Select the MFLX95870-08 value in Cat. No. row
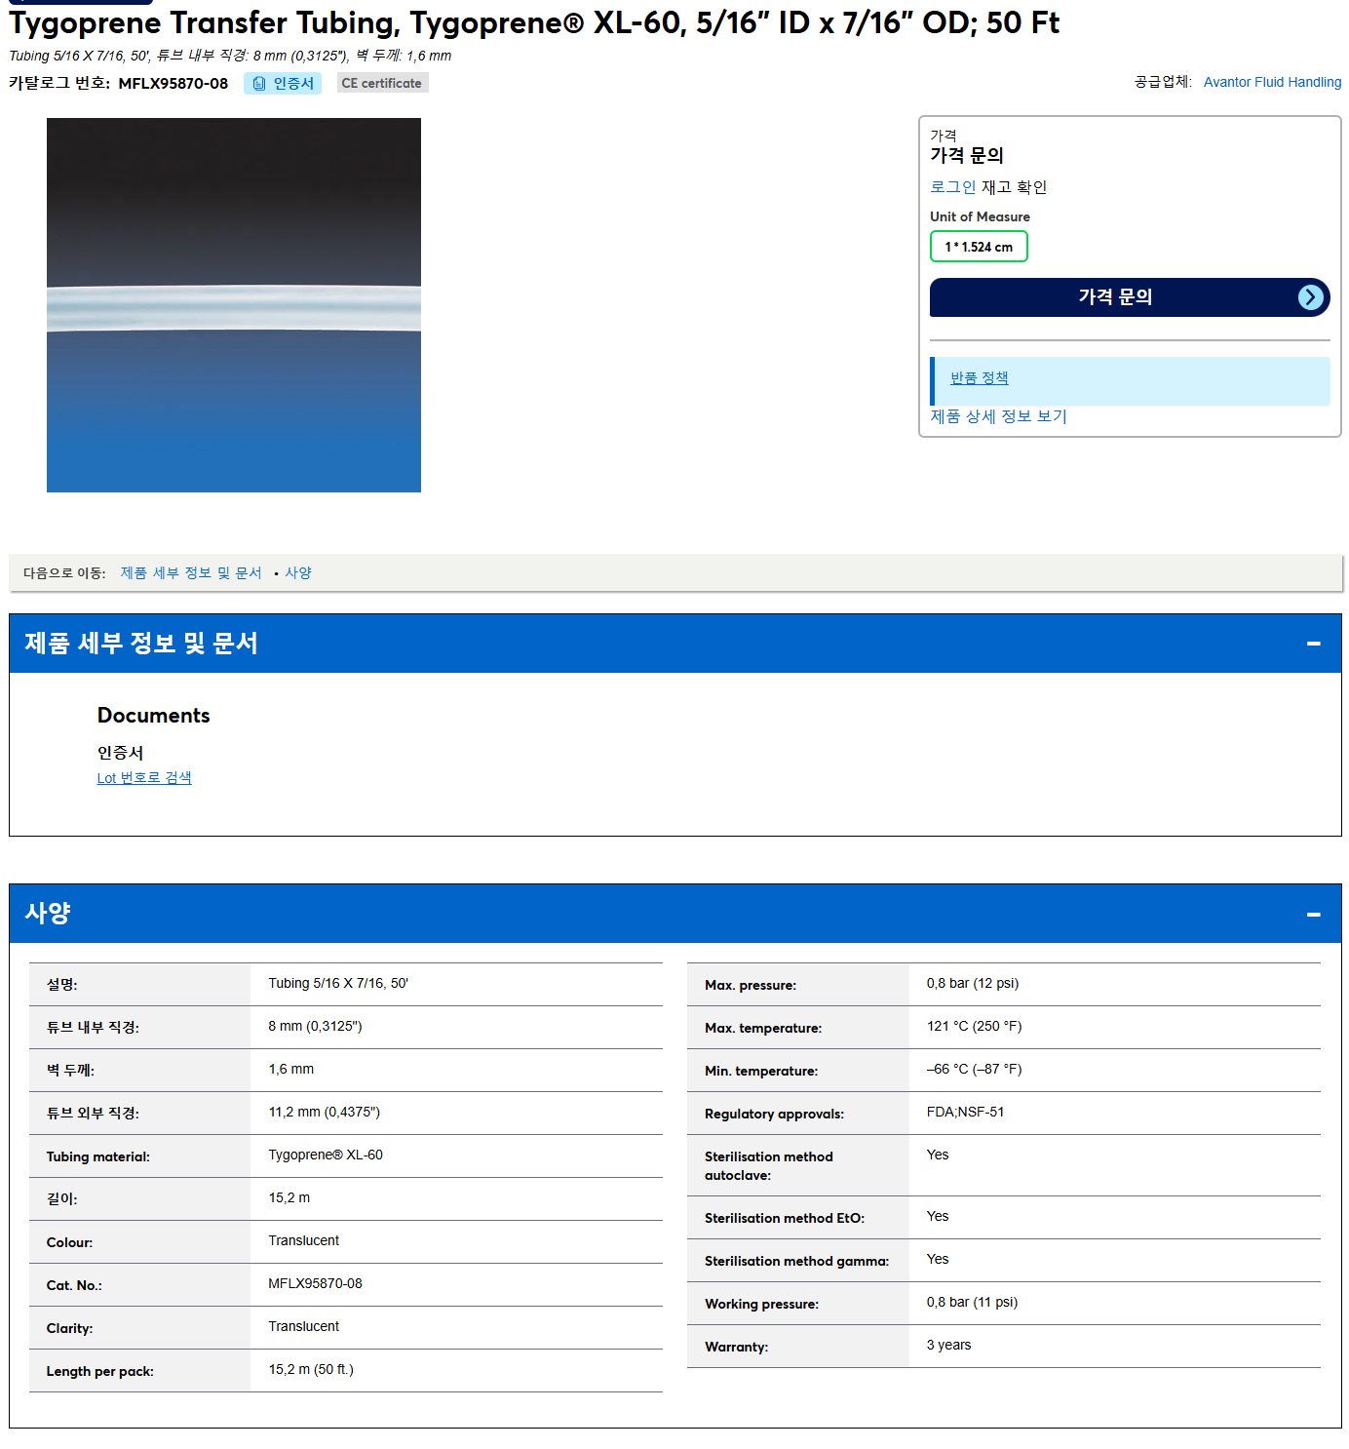The image size is (1349, 1449). click(x=315, y=1284)
